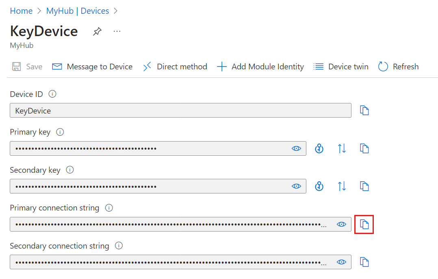Screen dimensions: 438x279
Task: Copy the Primary connection string
Action: pyautogui.click(x=364, y=224)
